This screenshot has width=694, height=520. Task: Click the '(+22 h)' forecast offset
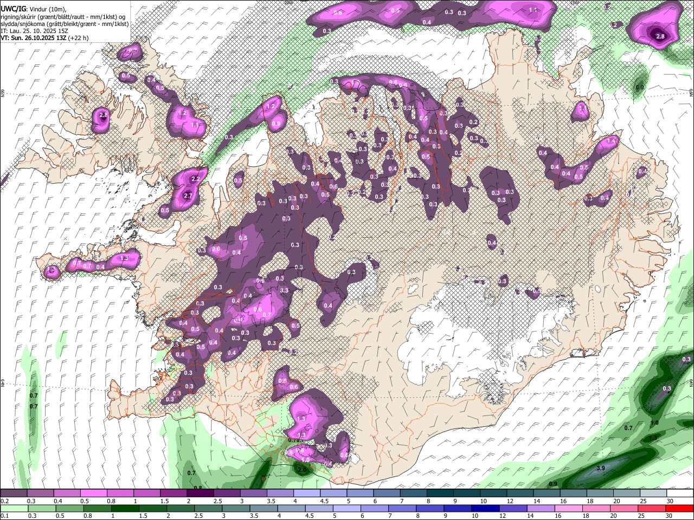tap(79, 38)
